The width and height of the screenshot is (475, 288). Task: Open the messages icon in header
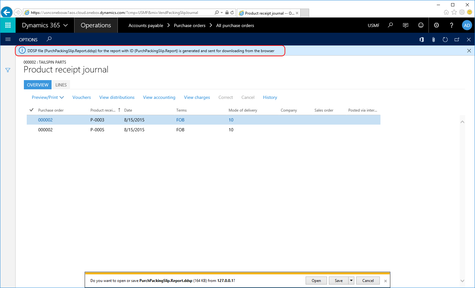point(406,25)
